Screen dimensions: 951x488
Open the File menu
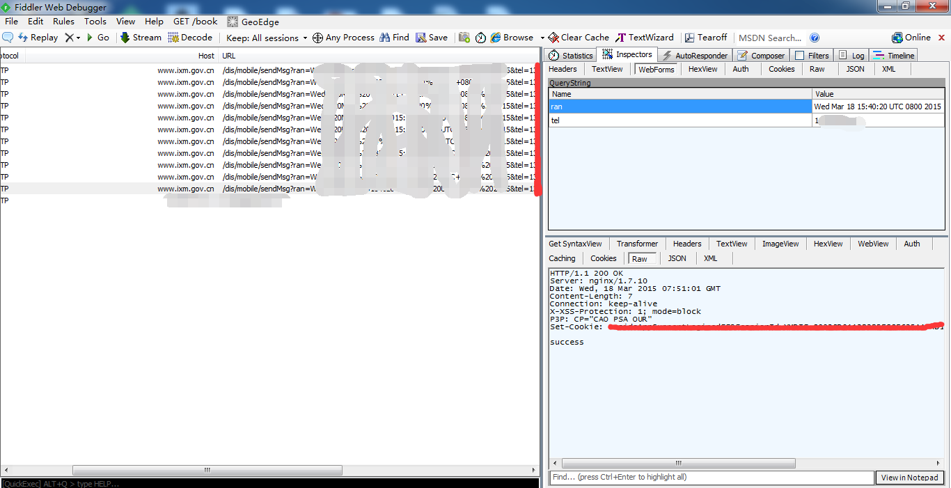(11, 22)
